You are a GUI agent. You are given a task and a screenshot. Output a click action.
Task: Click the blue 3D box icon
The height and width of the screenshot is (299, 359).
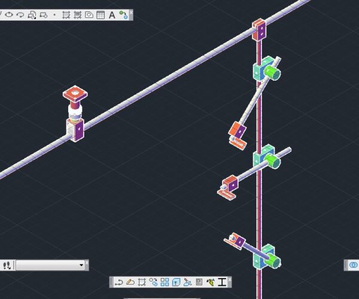point(176,282)
